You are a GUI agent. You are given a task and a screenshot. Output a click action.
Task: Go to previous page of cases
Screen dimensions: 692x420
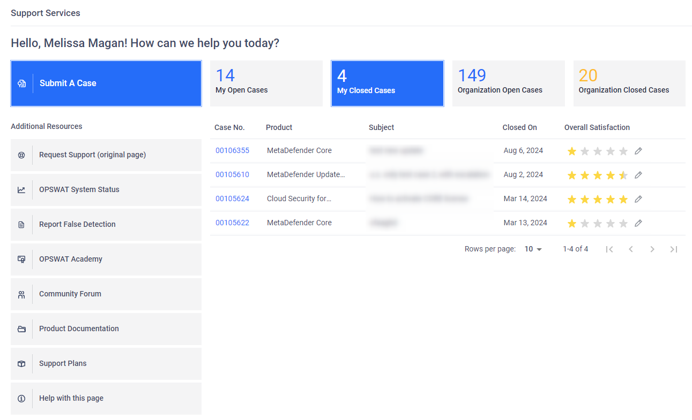click(631, 249)
